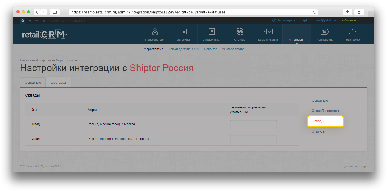Screen dimensions: 387x191
Task: Jump to Способы оплаты section
Action: point(325,111)
